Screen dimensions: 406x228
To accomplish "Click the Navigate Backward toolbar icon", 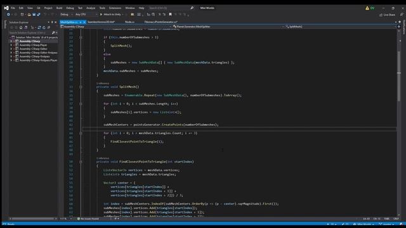I will (x=8, y=15).
